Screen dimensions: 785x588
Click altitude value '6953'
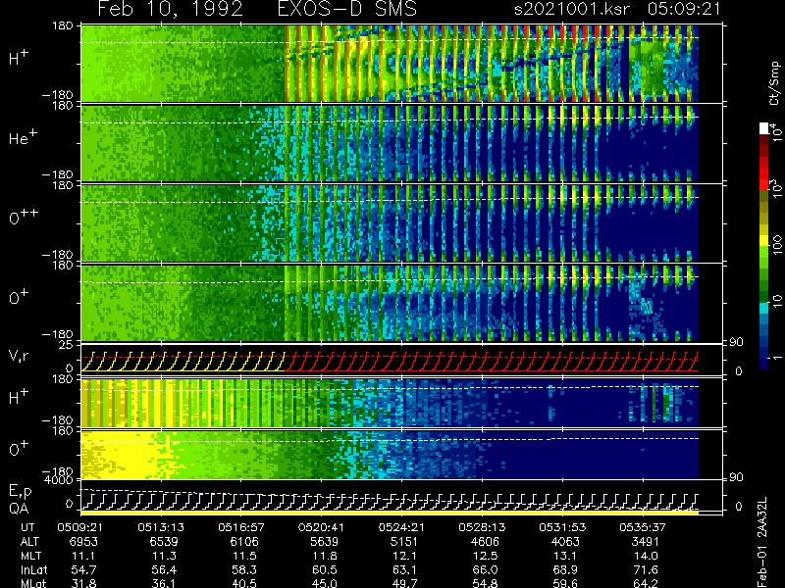[x=84, y=542]
